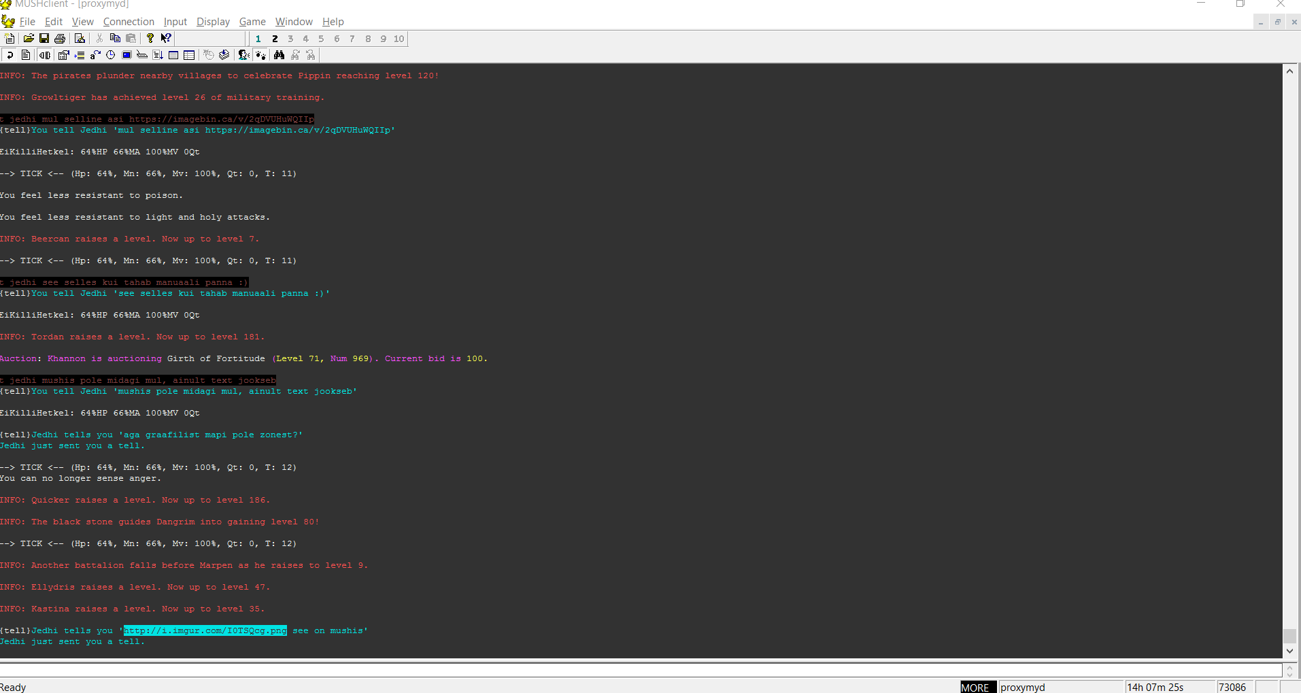The image size is (1301, 693).
Task: Click the talking face speech icon
Action: [x=243, y=55]
